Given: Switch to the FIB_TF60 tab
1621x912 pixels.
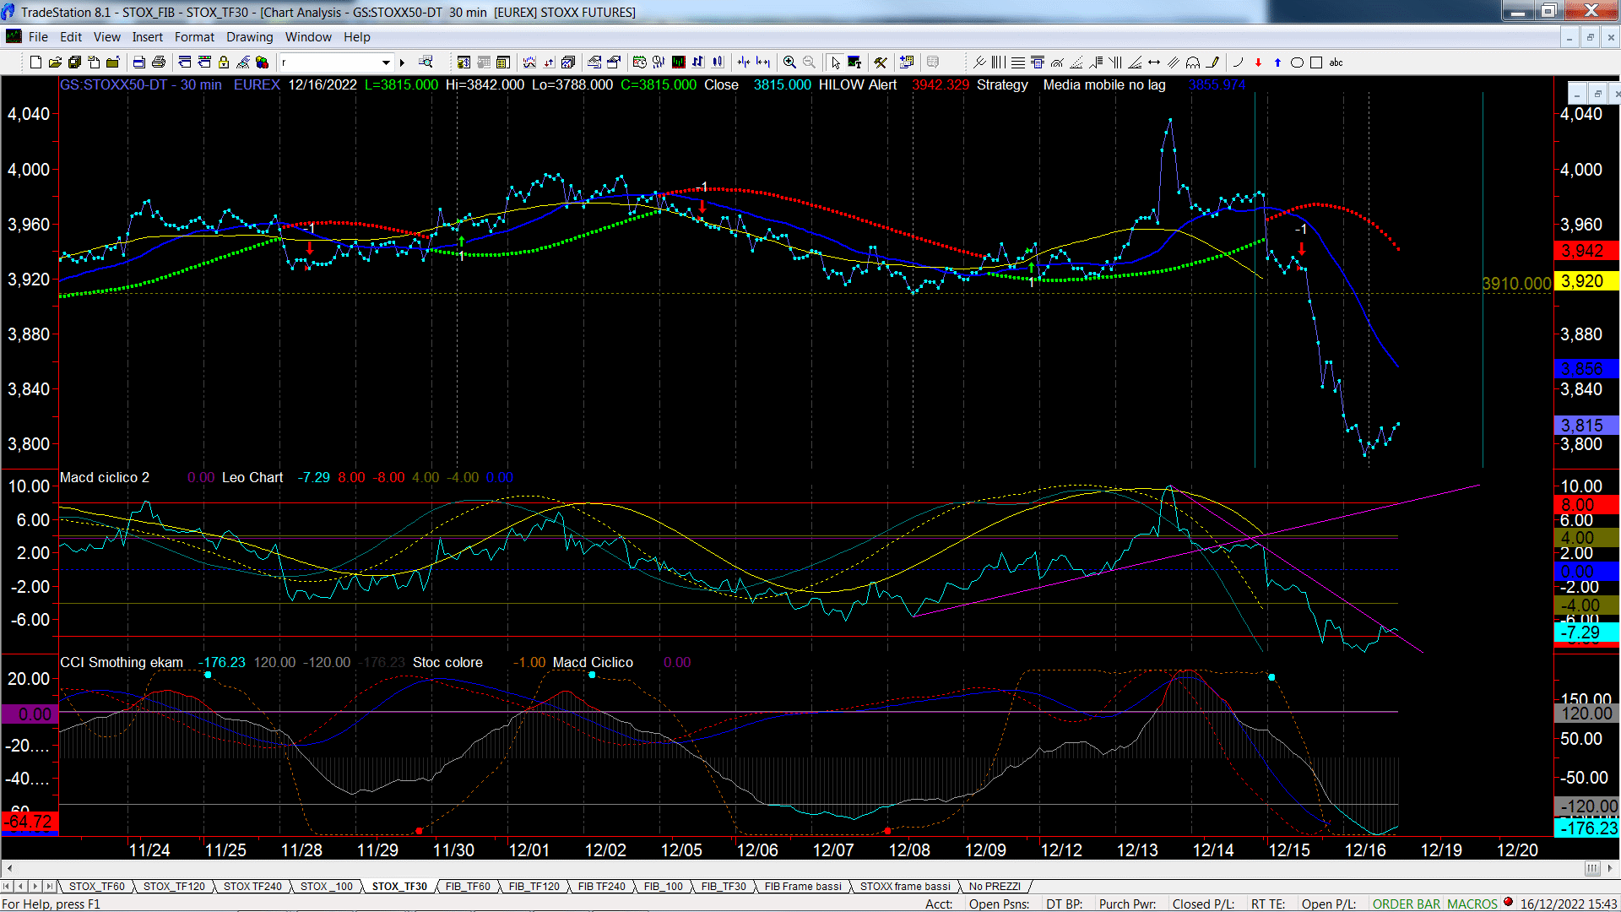Looking at the screenshot, I should click(467, 887).
